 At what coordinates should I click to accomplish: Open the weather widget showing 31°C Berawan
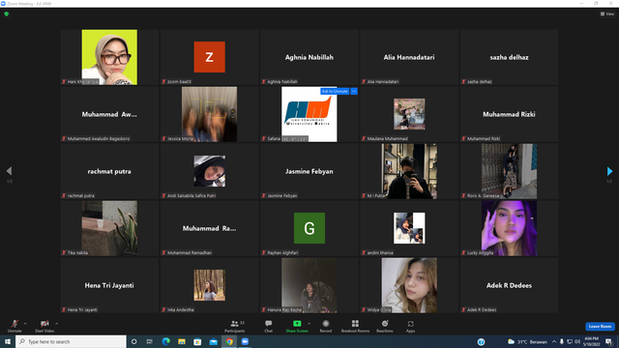(527, 341)
